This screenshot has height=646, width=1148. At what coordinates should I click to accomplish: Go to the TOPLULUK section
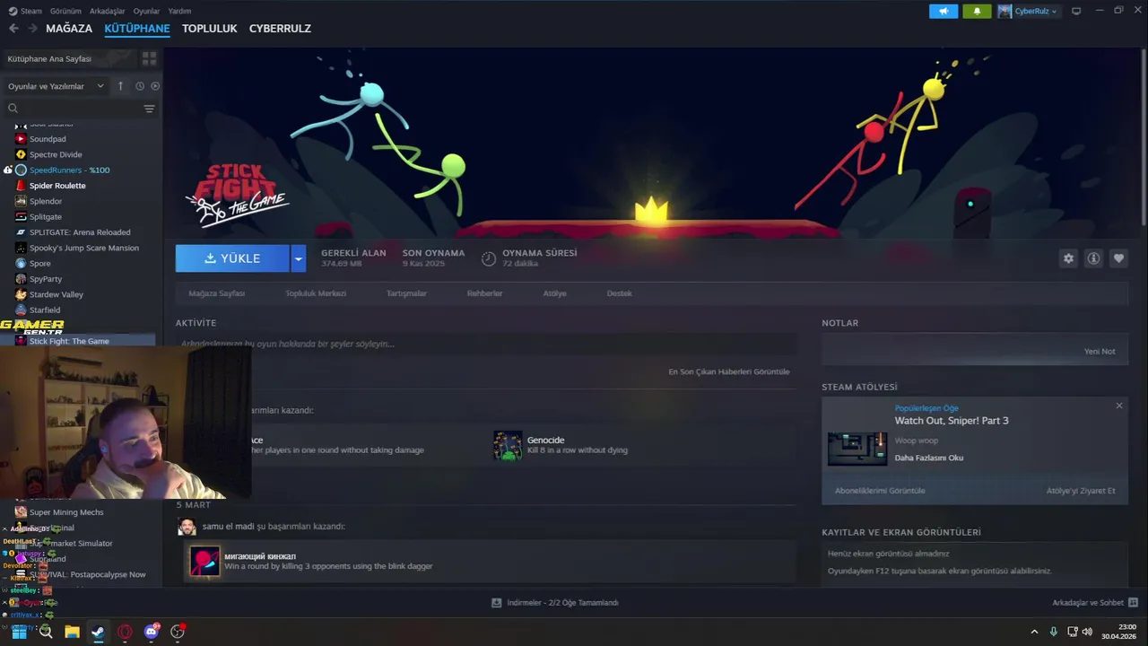(x=209, y=29)
